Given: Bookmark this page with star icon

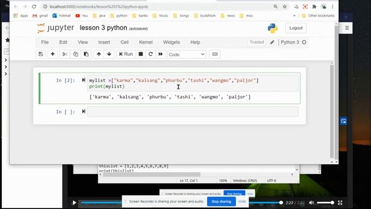Looking at the screenshot, I should 285,6.
